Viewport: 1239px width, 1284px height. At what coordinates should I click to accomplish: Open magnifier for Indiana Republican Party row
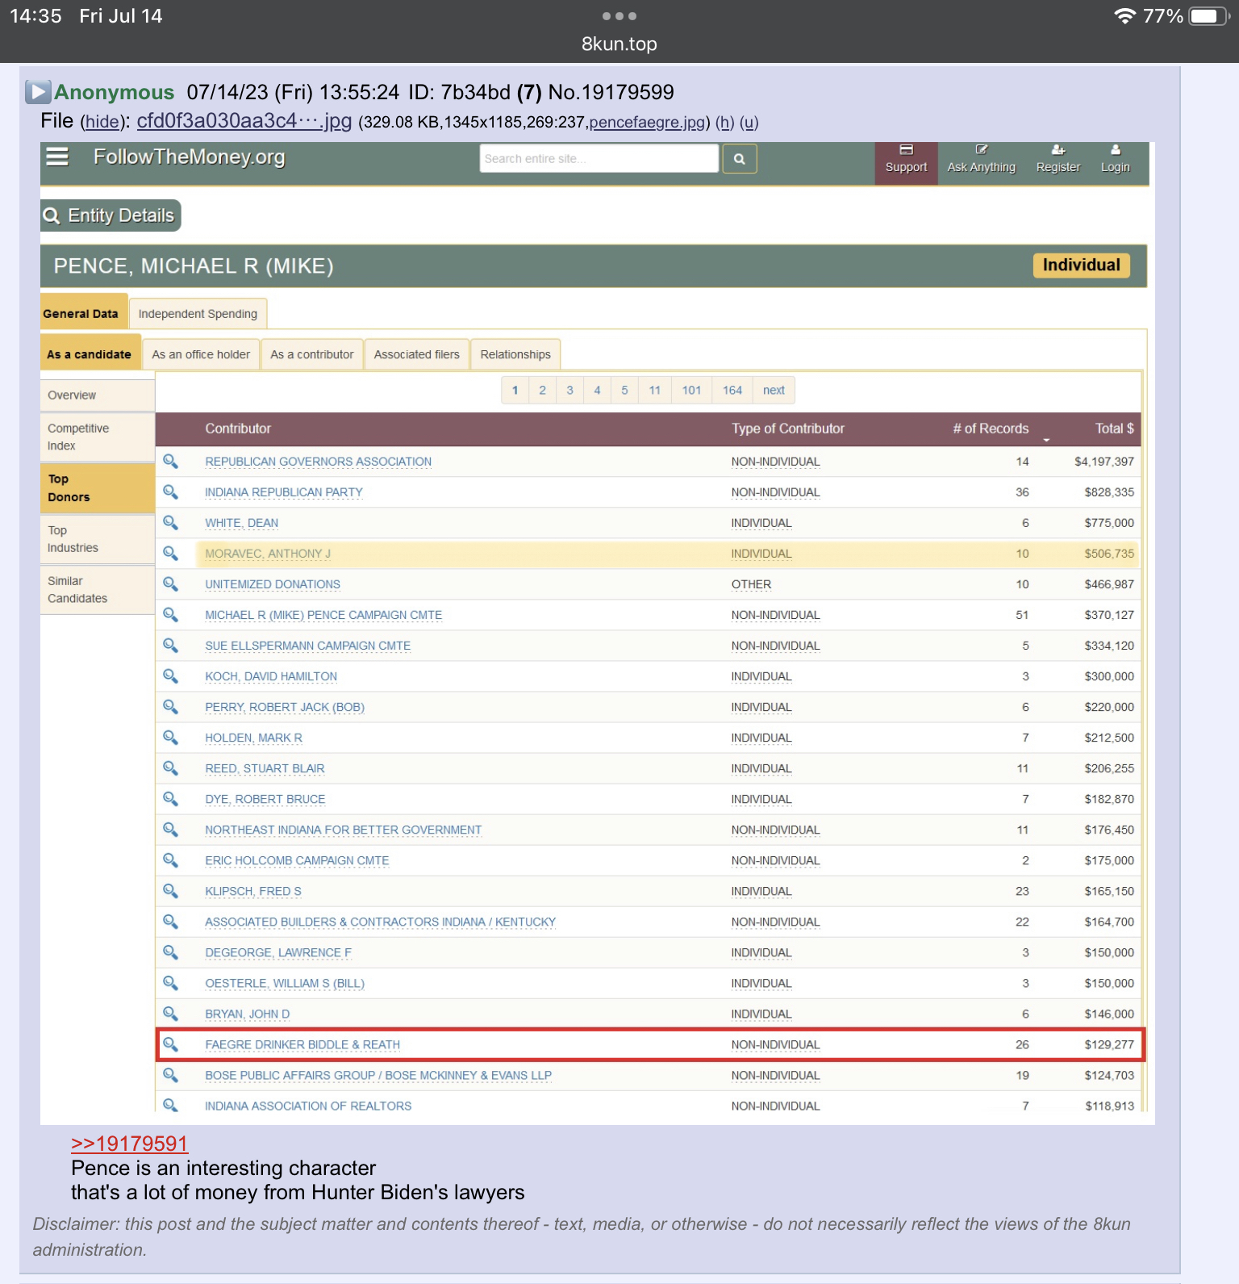170,491
